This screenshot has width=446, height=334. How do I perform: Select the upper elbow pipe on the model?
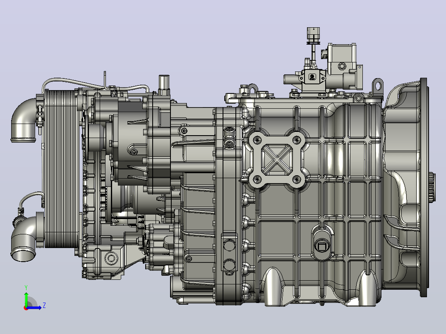pyautogui.click(x=24, y=120)
